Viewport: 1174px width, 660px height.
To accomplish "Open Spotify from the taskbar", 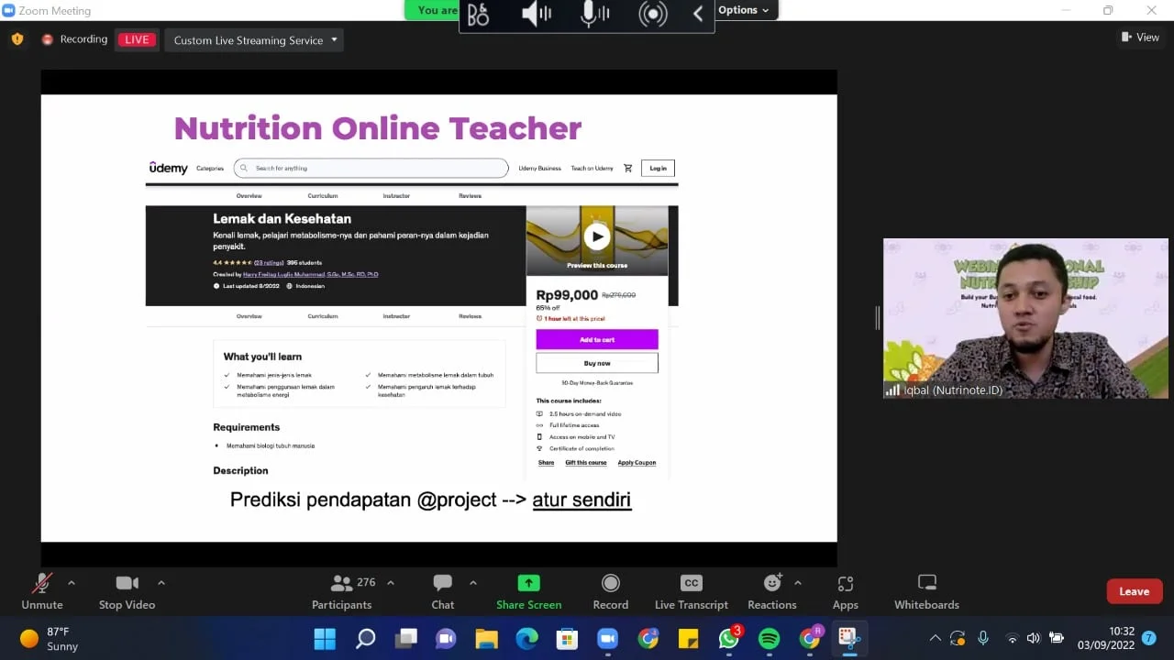I will click(x=769, y=638).
